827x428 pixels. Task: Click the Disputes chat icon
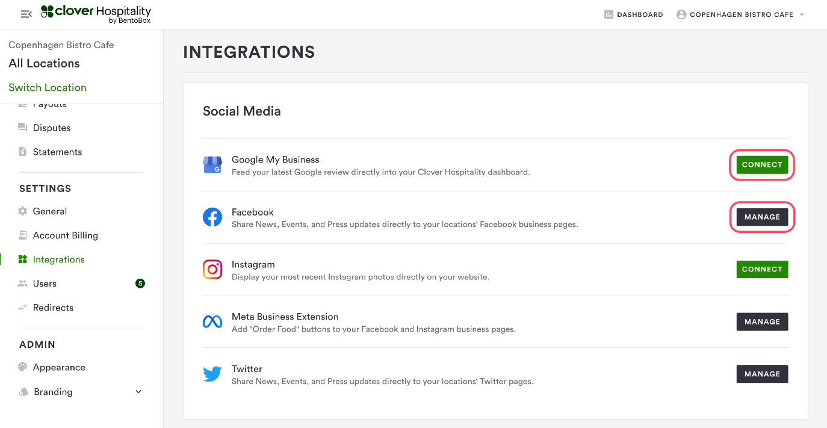pyautogui.click(x=23, y=127)
